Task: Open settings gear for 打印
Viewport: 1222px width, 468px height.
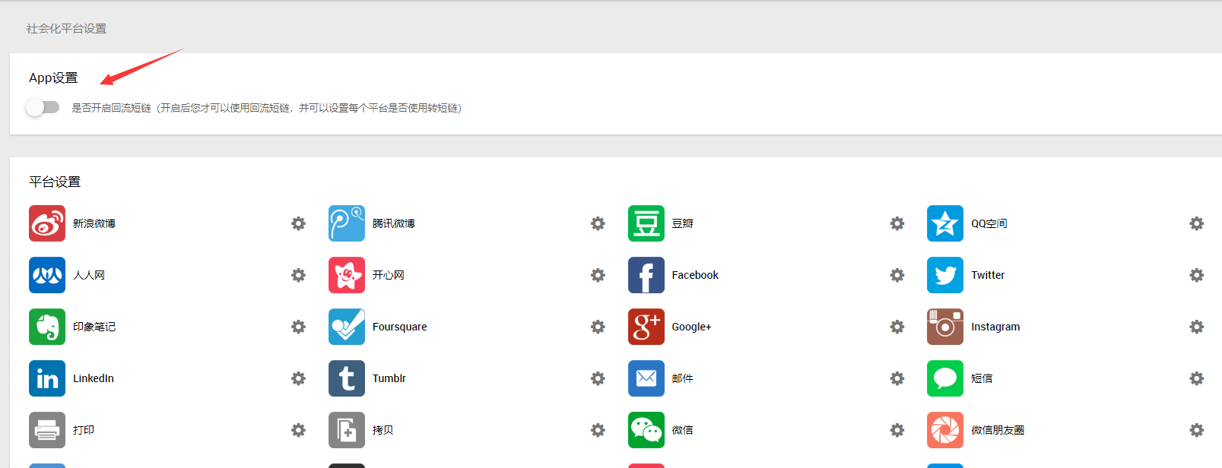Action: [298, 430]
